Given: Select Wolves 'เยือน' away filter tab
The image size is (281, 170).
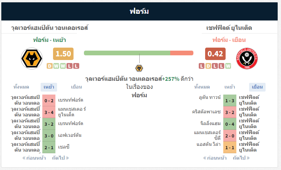Looking at the screenshot, I should tap(76, 87).
